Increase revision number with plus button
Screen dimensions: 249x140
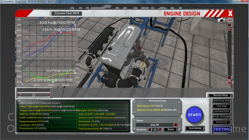(160, 130)
